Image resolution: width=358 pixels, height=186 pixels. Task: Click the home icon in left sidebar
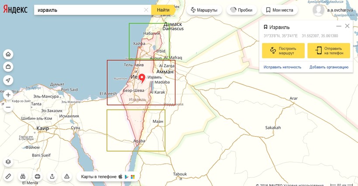(x=8, y=54)
